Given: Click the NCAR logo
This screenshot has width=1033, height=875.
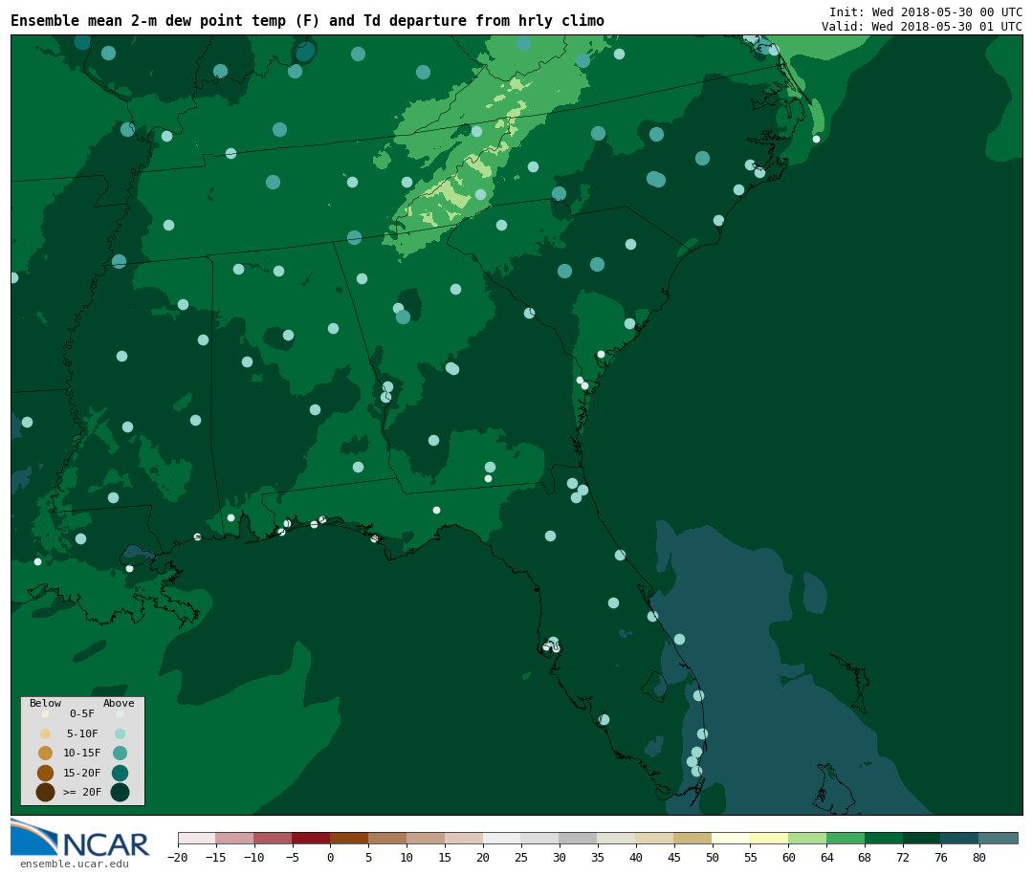Looking at the screenshot, I should (x=79, y=838).
